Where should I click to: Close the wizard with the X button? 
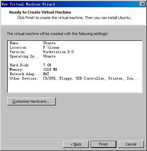(x=143, y=4)
